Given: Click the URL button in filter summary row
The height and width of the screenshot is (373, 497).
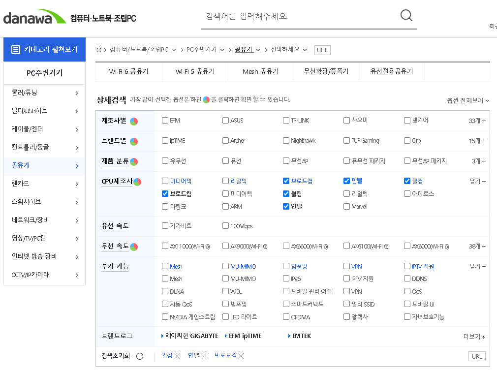Looking at the screenshot, I should (477, 357).
